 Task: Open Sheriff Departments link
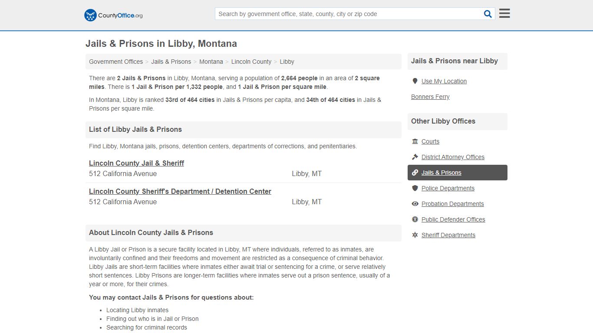[448, 235]
